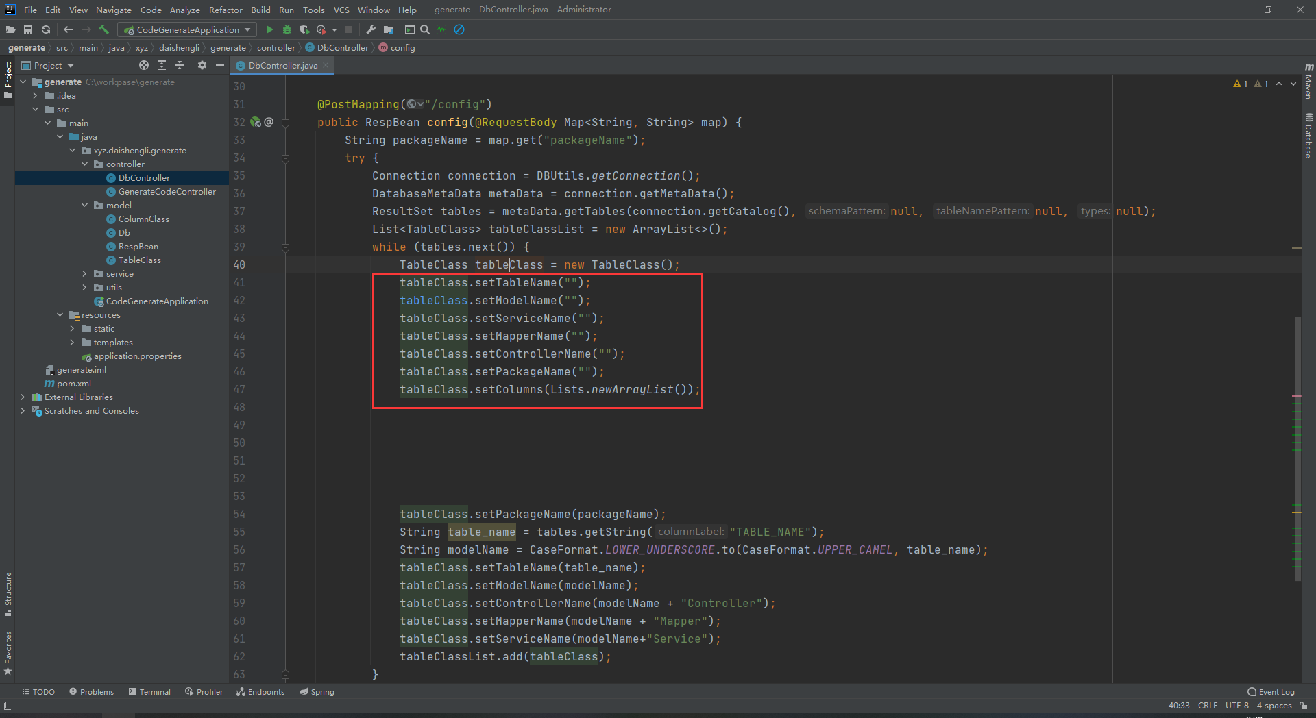Open the Maven side tool window
This screenshot has width=1316, height=718.
click(x=1308, y=82)
